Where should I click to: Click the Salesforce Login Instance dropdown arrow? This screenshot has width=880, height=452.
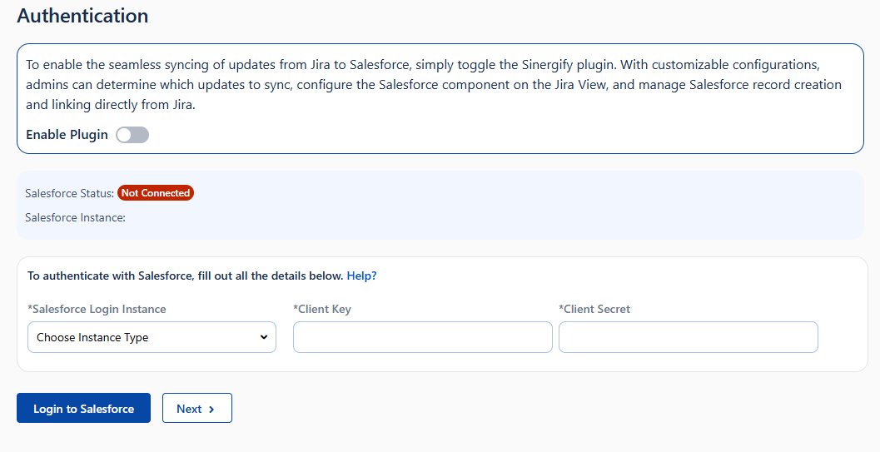tap(263, 337)
